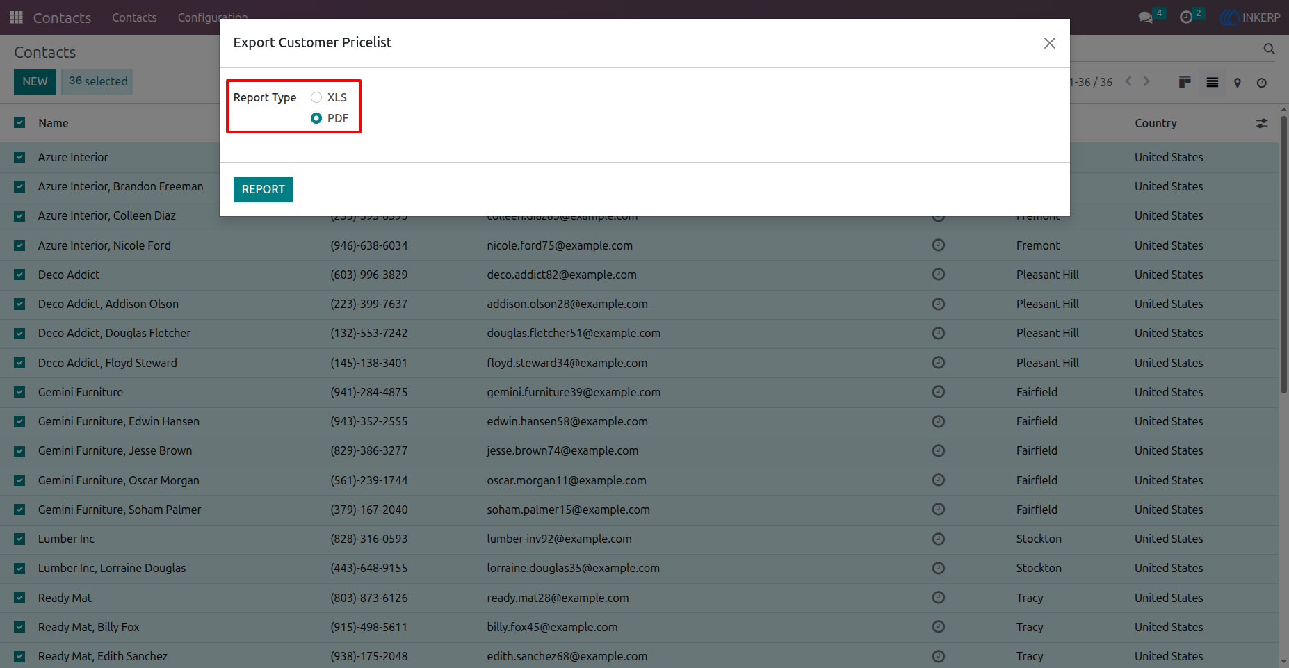Viewport: 1289px width, 668px height.
Task: Open contact Gemini Furniture, Soham Palmer
Action: (x=120, y=510)
